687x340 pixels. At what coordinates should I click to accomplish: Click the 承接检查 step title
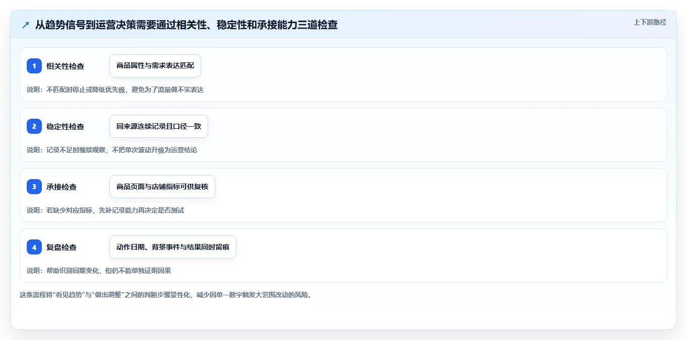61,187
